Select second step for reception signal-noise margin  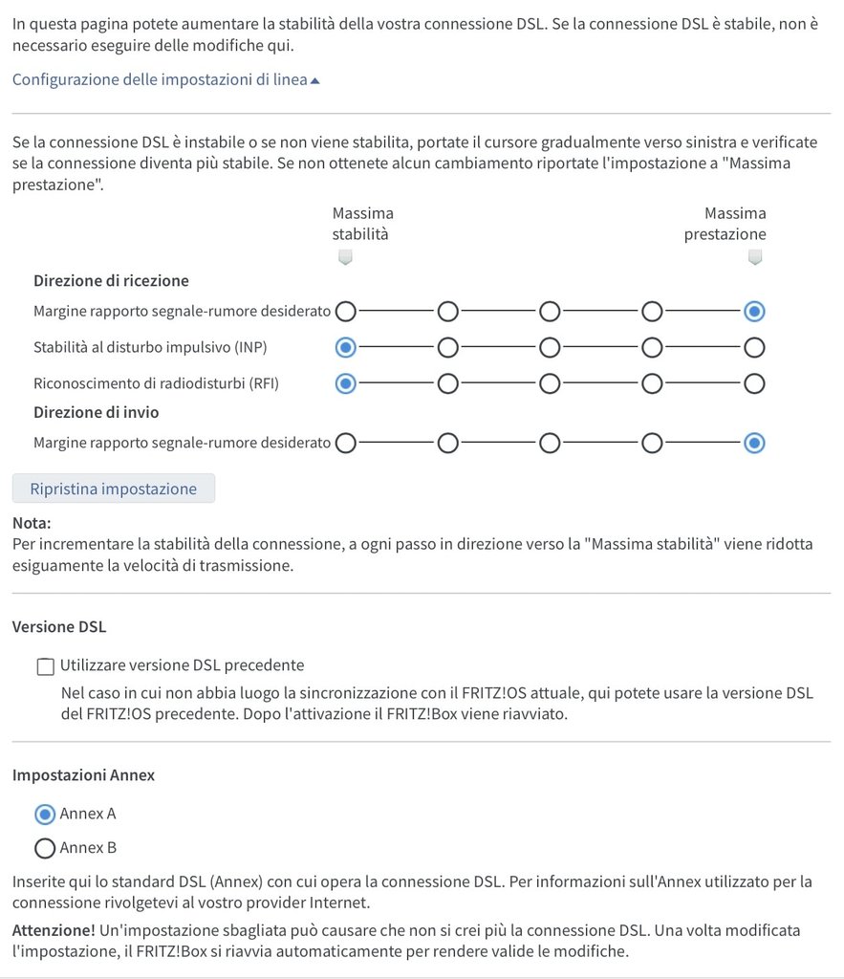click(x=448, y=312)
